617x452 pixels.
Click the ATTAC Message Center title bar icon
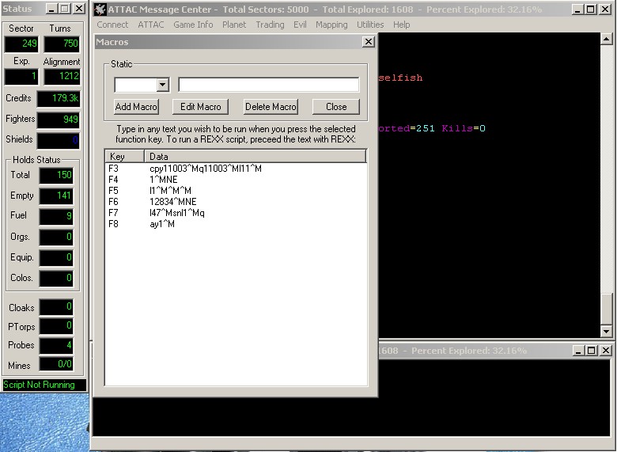click(x=100, y=9)
